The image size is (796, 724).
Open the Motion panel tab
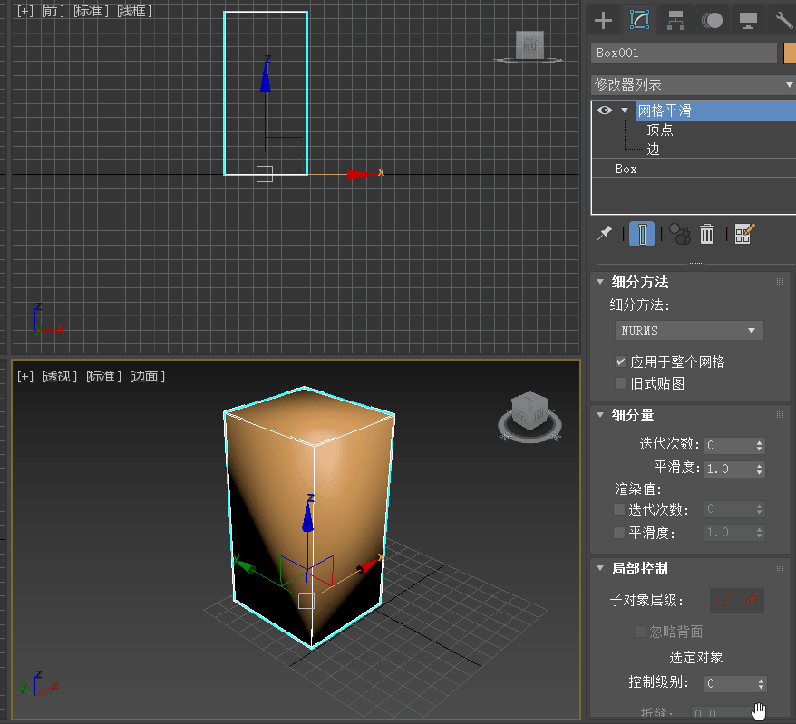[x=712, y=20]
